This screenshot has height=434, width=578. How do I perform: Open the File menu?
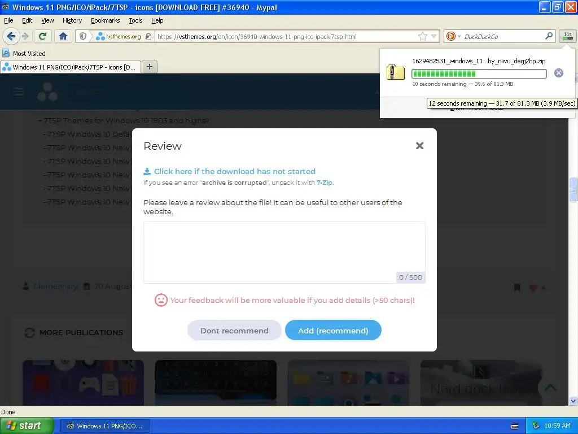(8, 20)
